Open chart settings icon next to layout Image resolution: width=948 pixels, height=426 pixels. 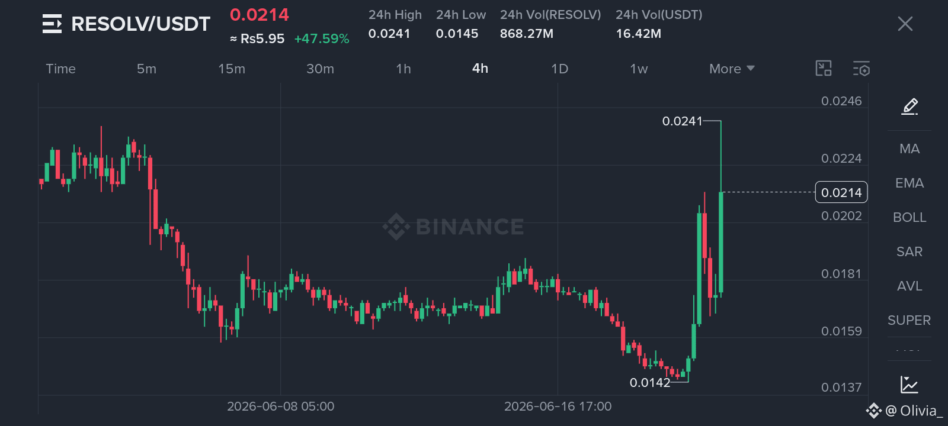point(861,69)
